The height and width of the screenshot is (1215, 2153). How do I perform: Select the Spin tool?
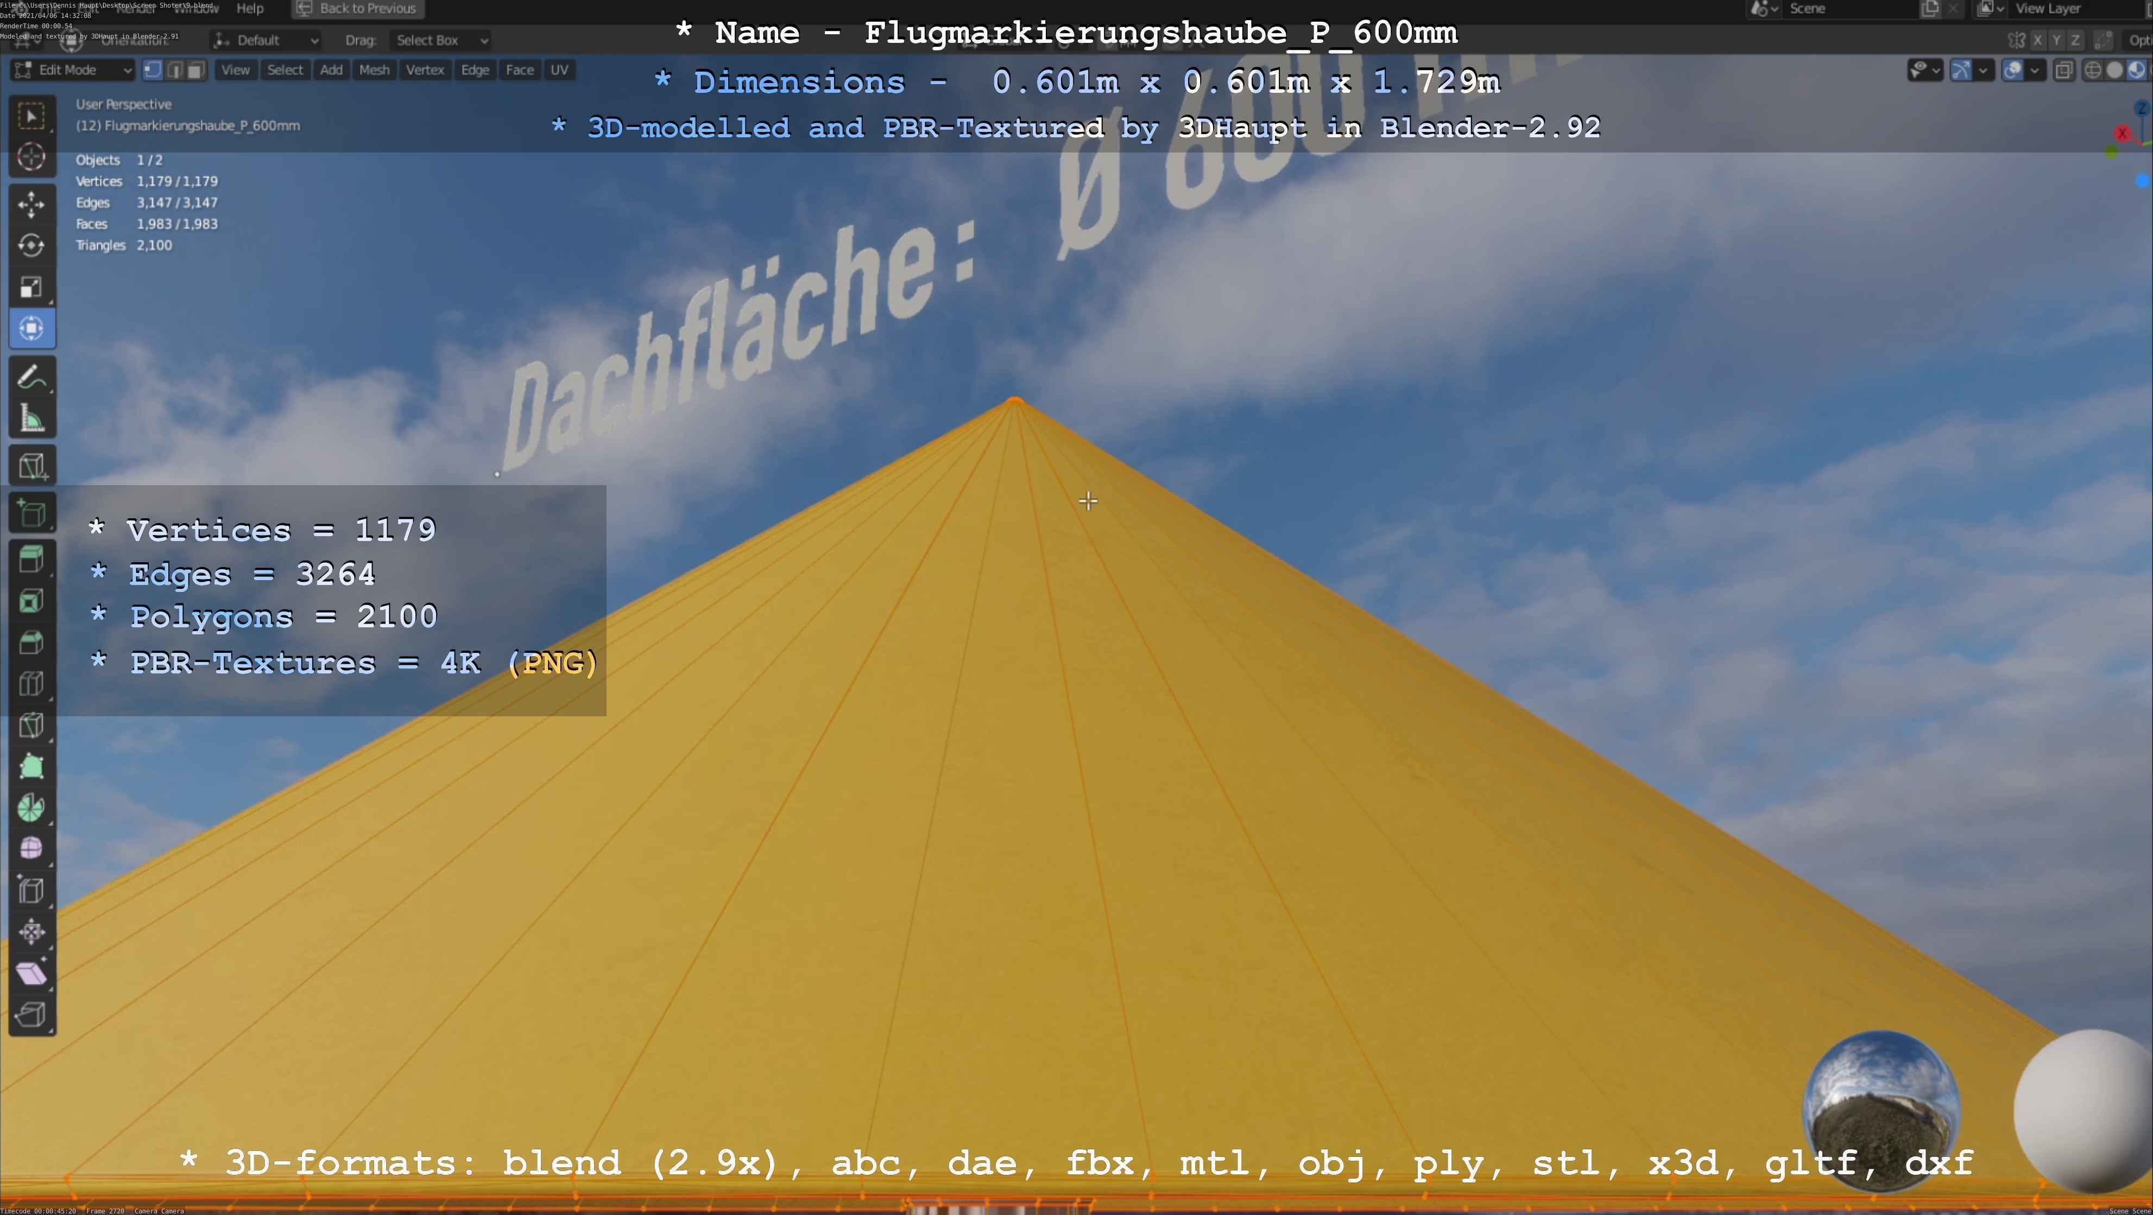[31, 807]
